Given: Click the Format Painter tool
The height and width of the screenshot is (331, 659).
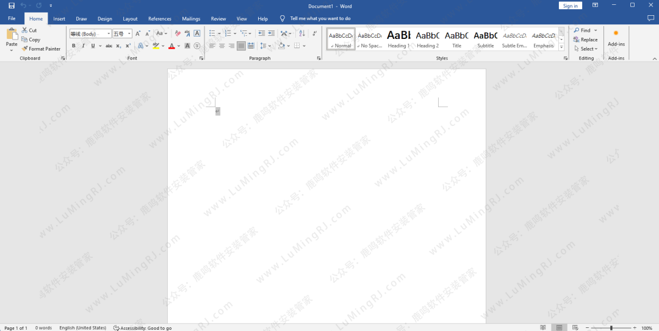Looking at the screenshot, I should (41, 49).
